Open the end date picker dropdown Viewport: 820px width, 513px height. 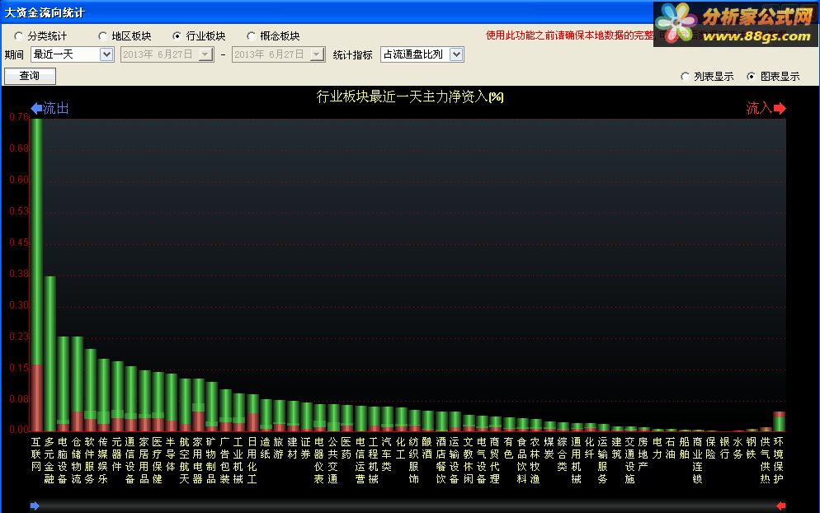317,54
